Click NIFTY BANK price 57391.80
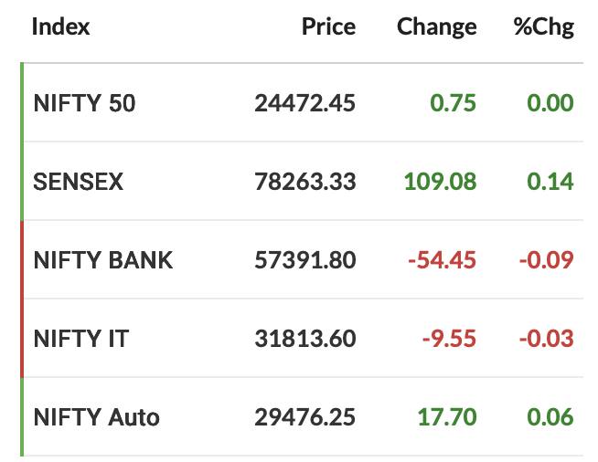 click(x=304, y=260)
